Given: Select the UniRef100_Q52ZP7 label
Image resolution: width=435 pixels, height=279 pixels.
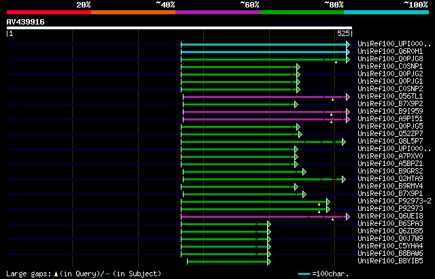Looking at the screenshot, I should [390, 134].
